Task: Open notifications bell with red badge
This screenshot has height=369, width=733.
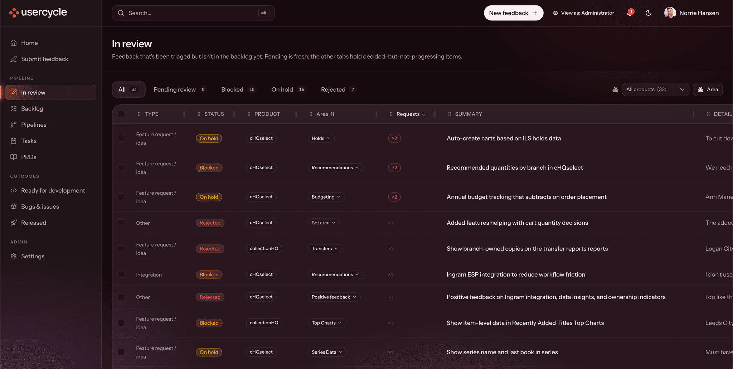Action: click(630, 13)
